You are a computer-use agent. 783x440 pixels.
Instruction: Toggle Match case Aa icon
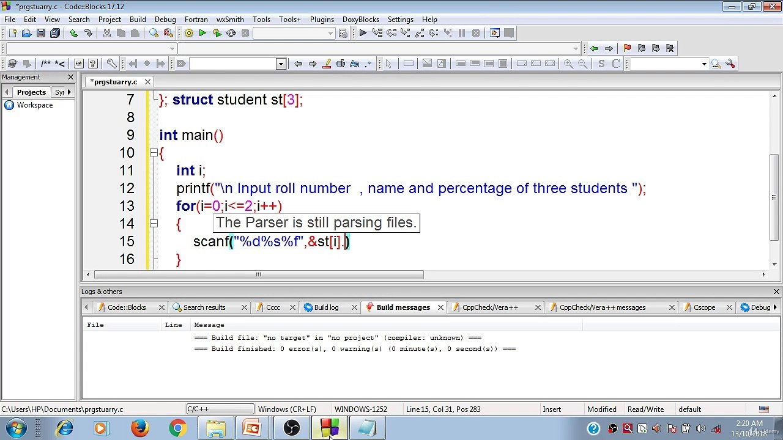pyautogui.click(x=355, y=64)
